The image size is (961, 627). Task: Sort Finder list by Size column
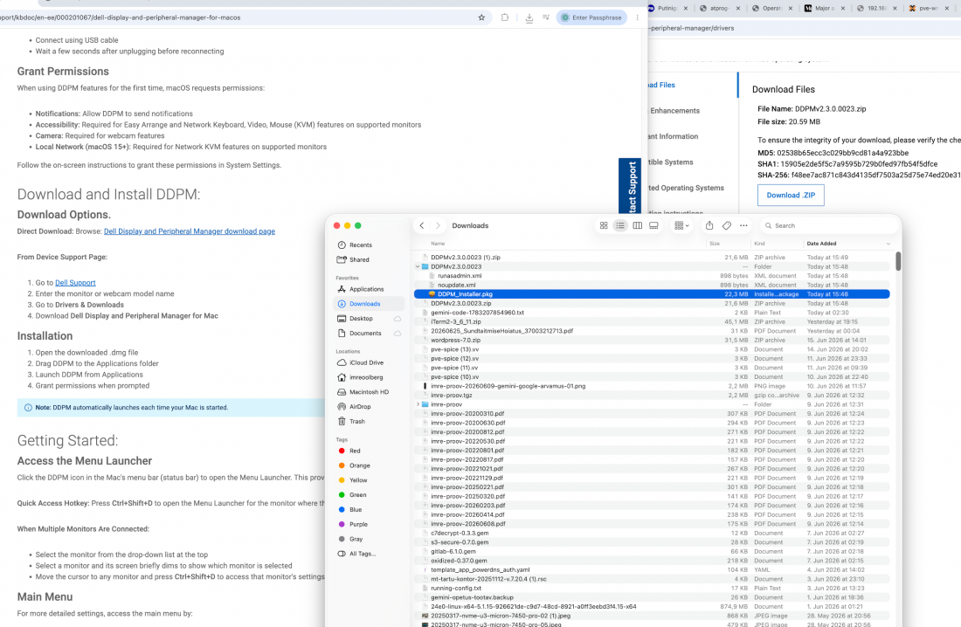(x=715, y=244)
